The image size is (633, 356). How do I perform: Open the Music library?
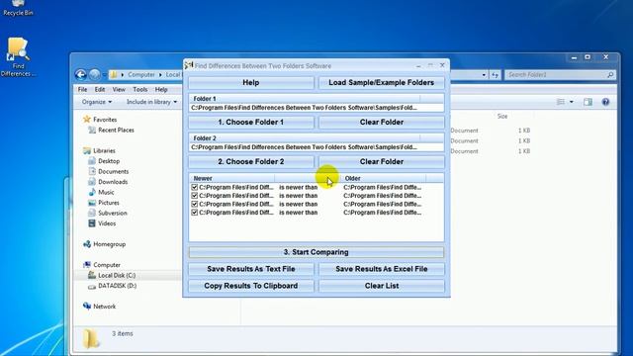pos(101,193)
